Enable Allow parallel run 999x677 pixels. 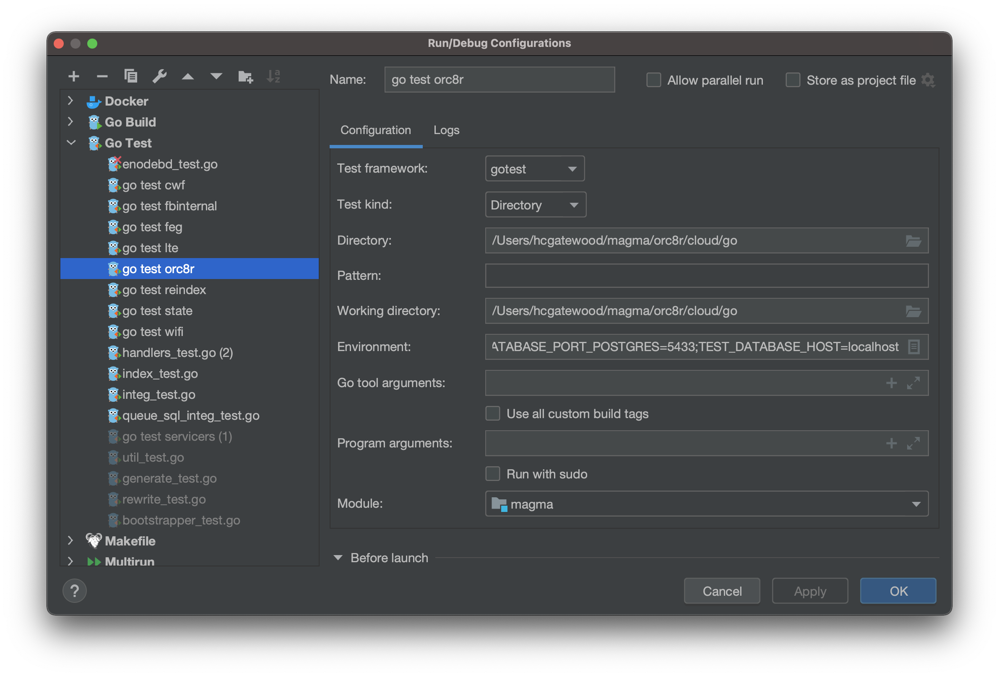coord(653,80)
